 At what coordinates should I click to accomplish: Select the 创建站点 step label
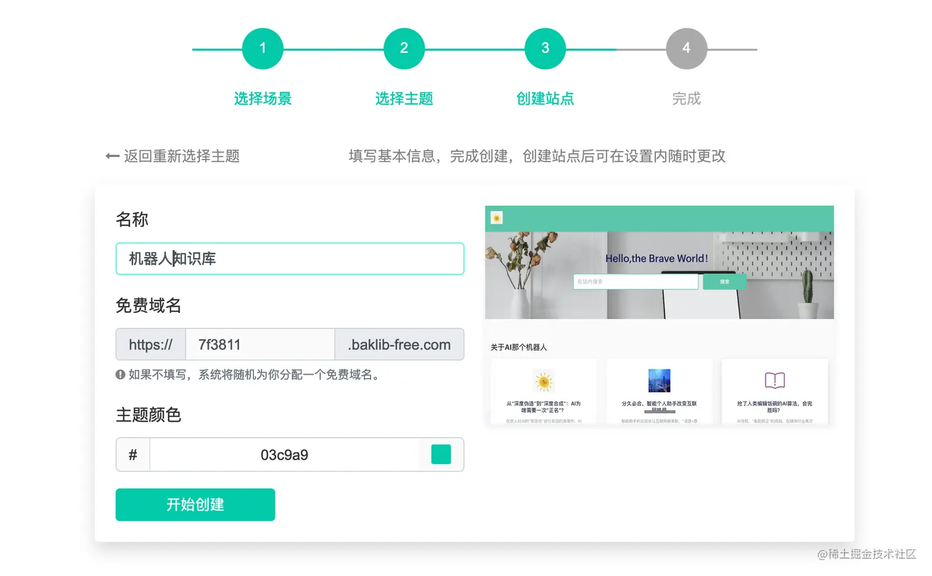click(545, 99)
